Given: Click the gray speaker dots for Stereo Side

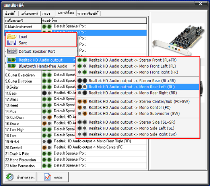Looking at the screenshot, I should pos(82,122).
